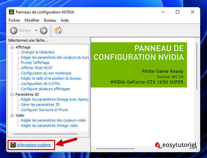Click the right pane vertical scrollbar
This screenshot has height=158, width=207.
pos(197,66)
